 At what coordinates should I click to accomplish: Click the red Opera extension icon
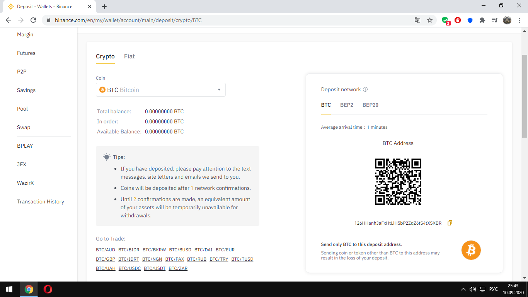458,20
